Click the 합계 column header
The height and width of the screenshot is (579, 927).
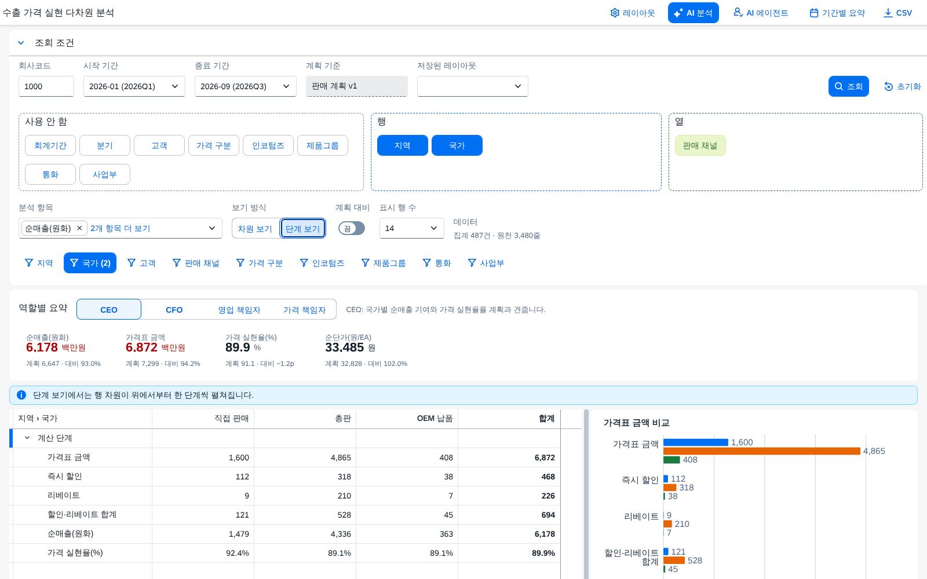tap(509, 419)
